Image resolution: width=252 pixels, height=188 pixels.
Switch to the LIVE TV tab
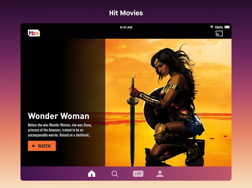click(x=138, y=174)
